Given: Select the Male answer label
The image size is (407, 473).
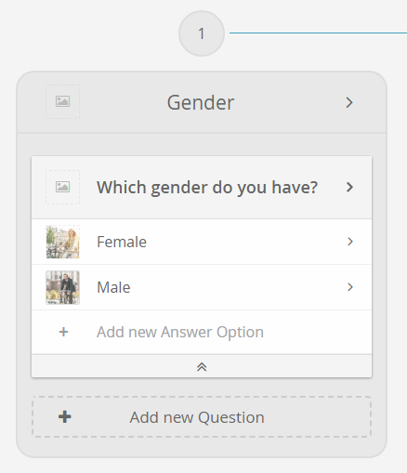Looking at the screenshot, I should 113,287.
